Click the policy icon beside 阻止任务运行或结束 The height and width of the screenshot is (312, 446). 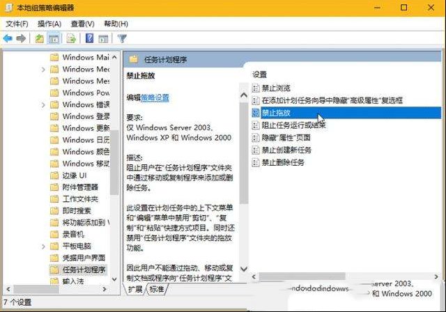(256, 125)
